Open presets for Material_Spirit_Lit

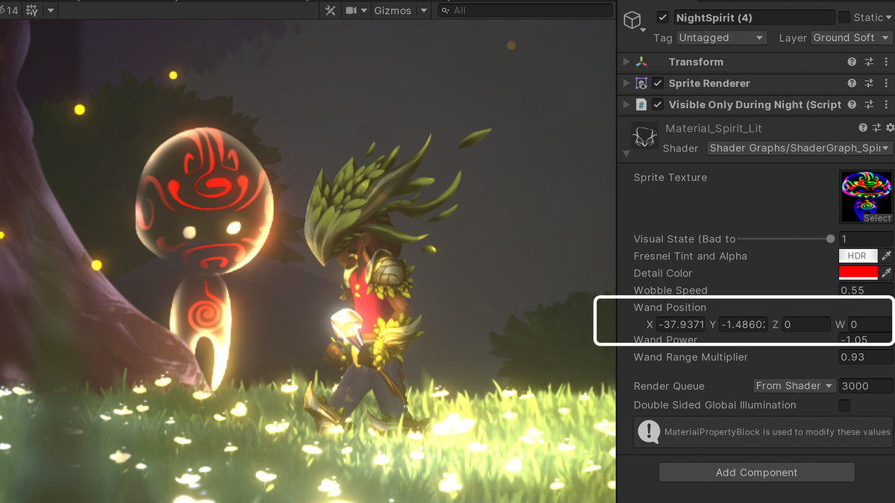877,128
